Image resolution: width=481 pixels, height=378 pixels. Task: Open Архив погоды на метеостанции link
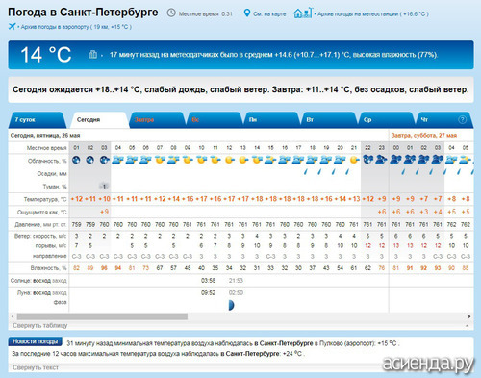pos(373,13)
